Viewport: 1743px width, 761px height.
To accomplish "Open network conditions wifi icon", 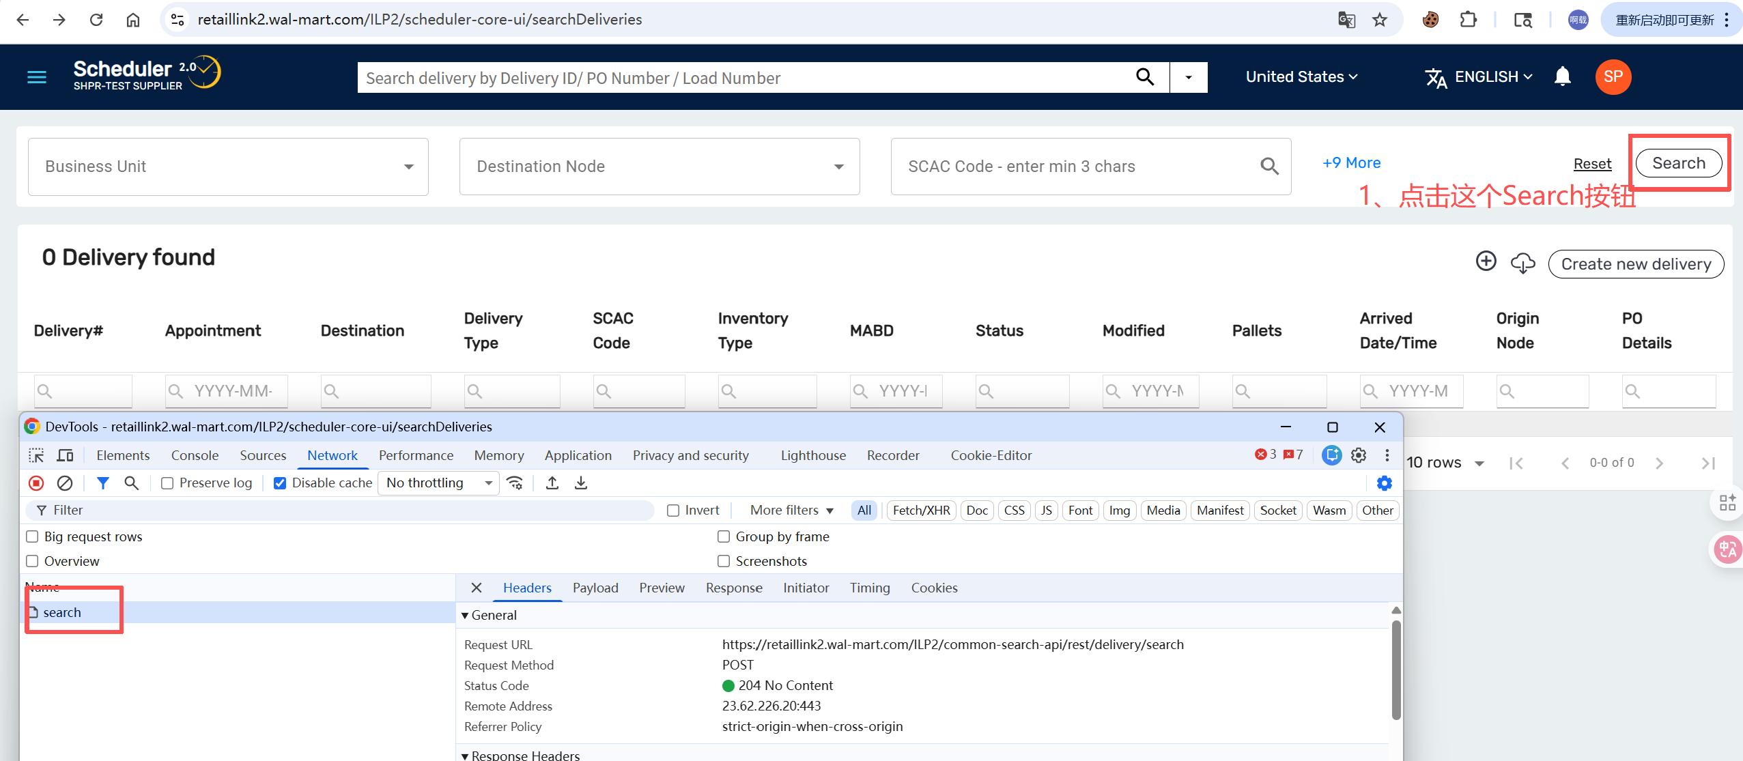I will [x=515, y=483].
